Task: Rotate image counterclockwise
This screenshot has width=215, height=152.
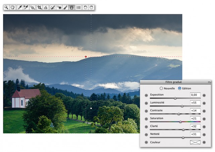Action: [85, 7]
